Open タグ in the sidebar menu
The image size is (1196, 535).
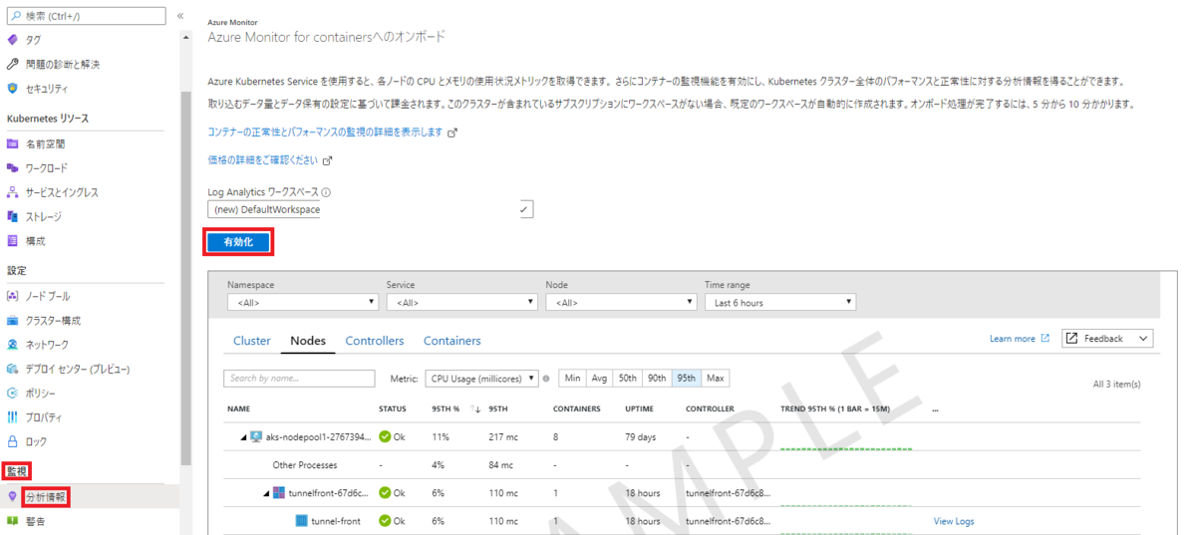click(x=33, y=40)
